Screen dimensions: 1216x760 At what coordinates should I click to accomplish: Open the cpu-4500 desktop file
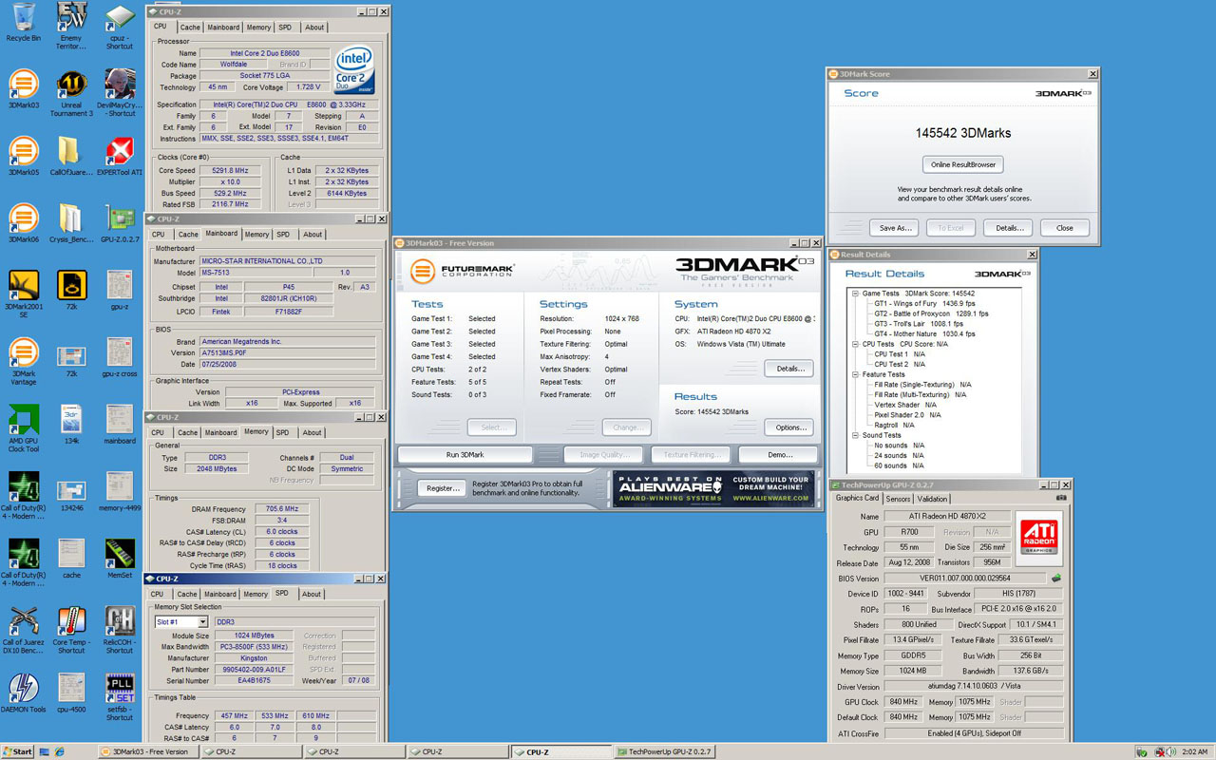(71, 693)
